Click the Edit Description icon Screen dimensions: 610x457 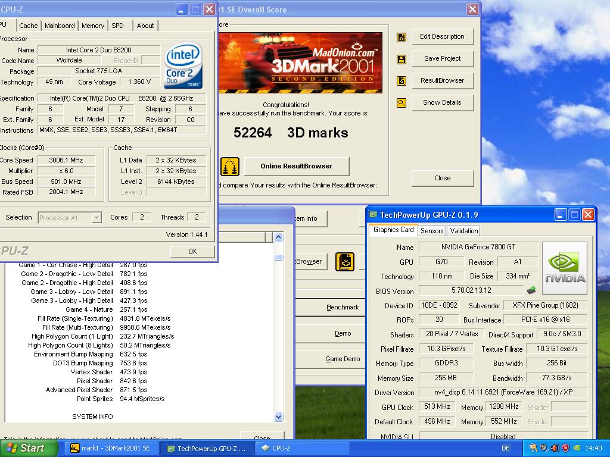401,37
